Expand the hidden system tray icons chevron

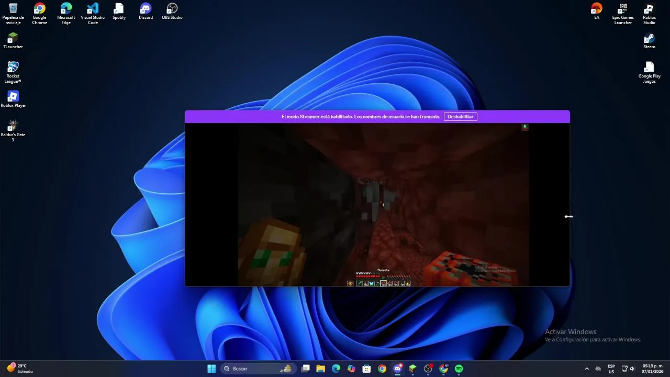click(x=587, y=369)
